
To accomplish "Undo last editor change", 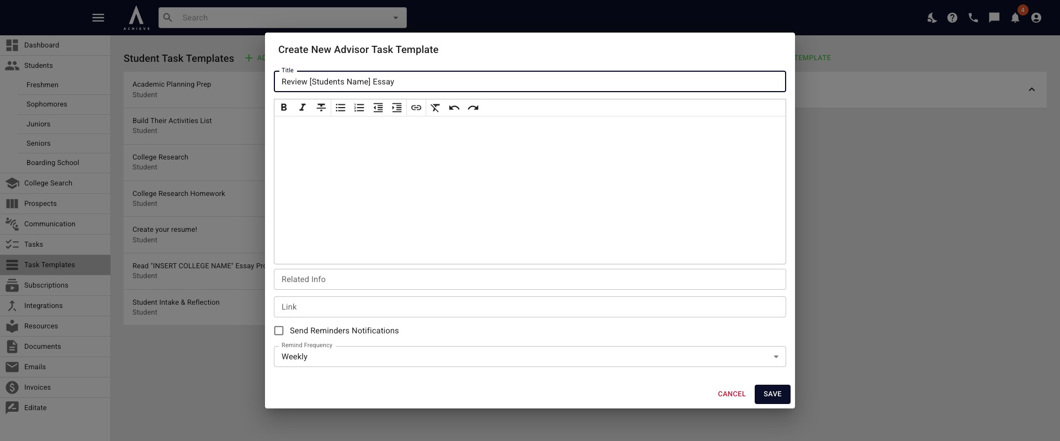I will (454, 108).
